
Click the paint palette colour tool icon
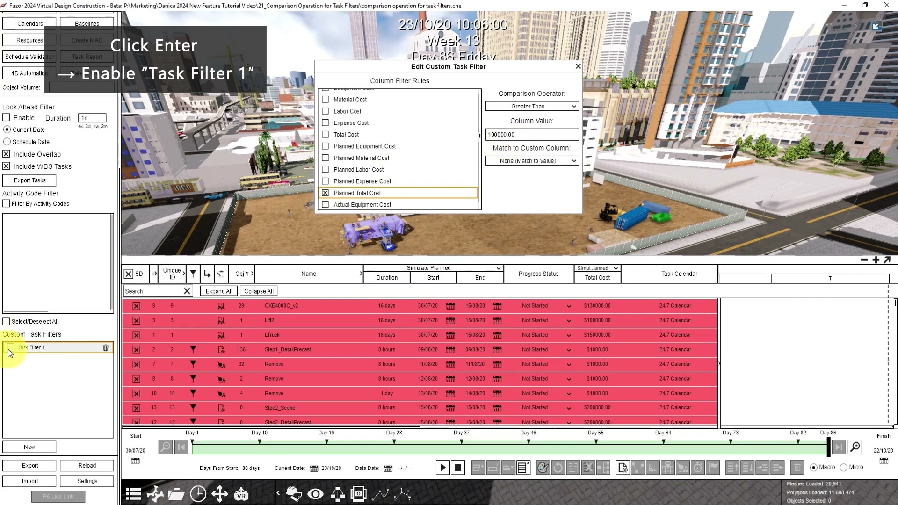tap(543, 468)
